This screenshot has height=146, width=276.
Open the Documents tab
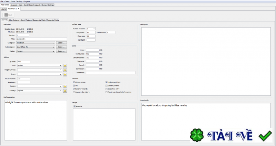click(x=37, y=20)
